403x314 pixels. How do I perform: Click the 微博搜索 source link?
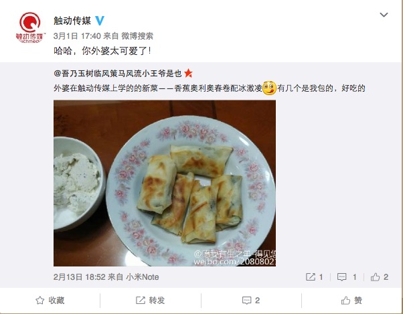[x=137, y=36]
